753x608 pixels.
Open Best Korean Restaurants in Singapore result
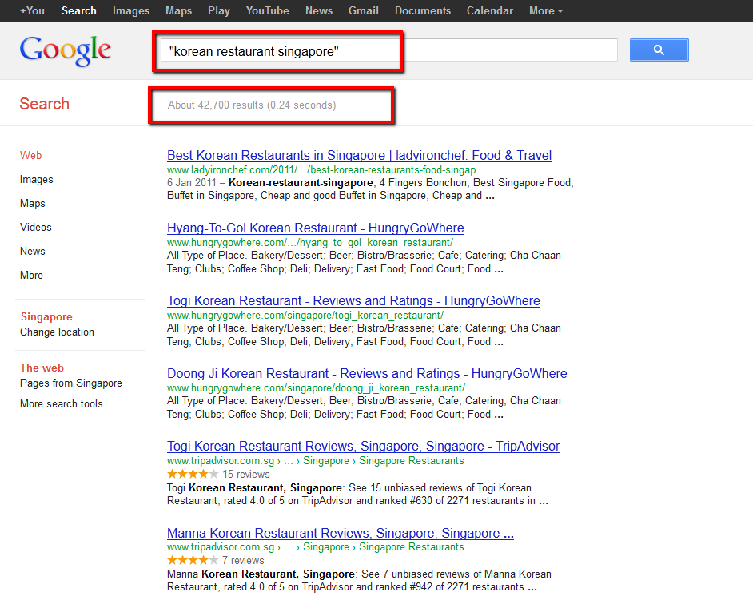pyautogui.click(x=359, y=156)
